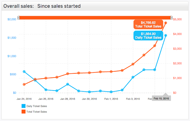Click the last orange point on Feb 10
This screenshot has height=121, width=190.
point(166,23)
